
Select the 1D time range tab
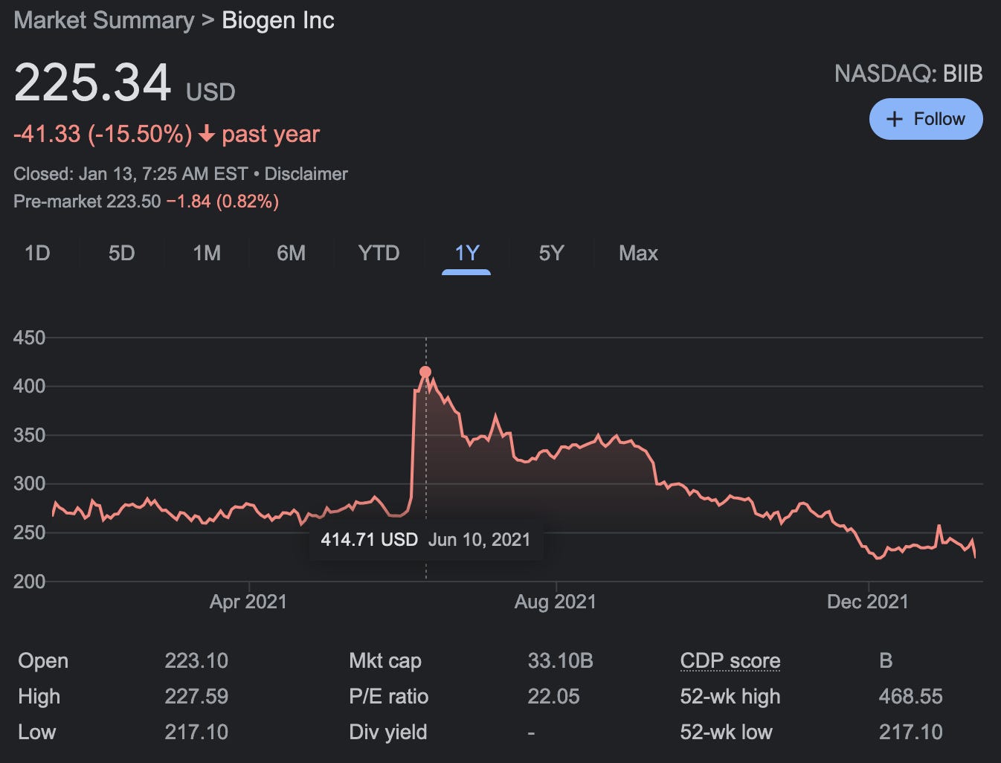(x=37, y=254)
